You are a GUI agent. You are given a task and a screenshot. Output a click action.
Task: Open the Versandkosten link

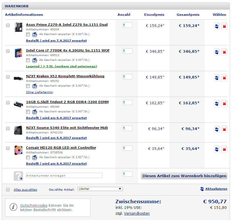[x=137, y=214]
